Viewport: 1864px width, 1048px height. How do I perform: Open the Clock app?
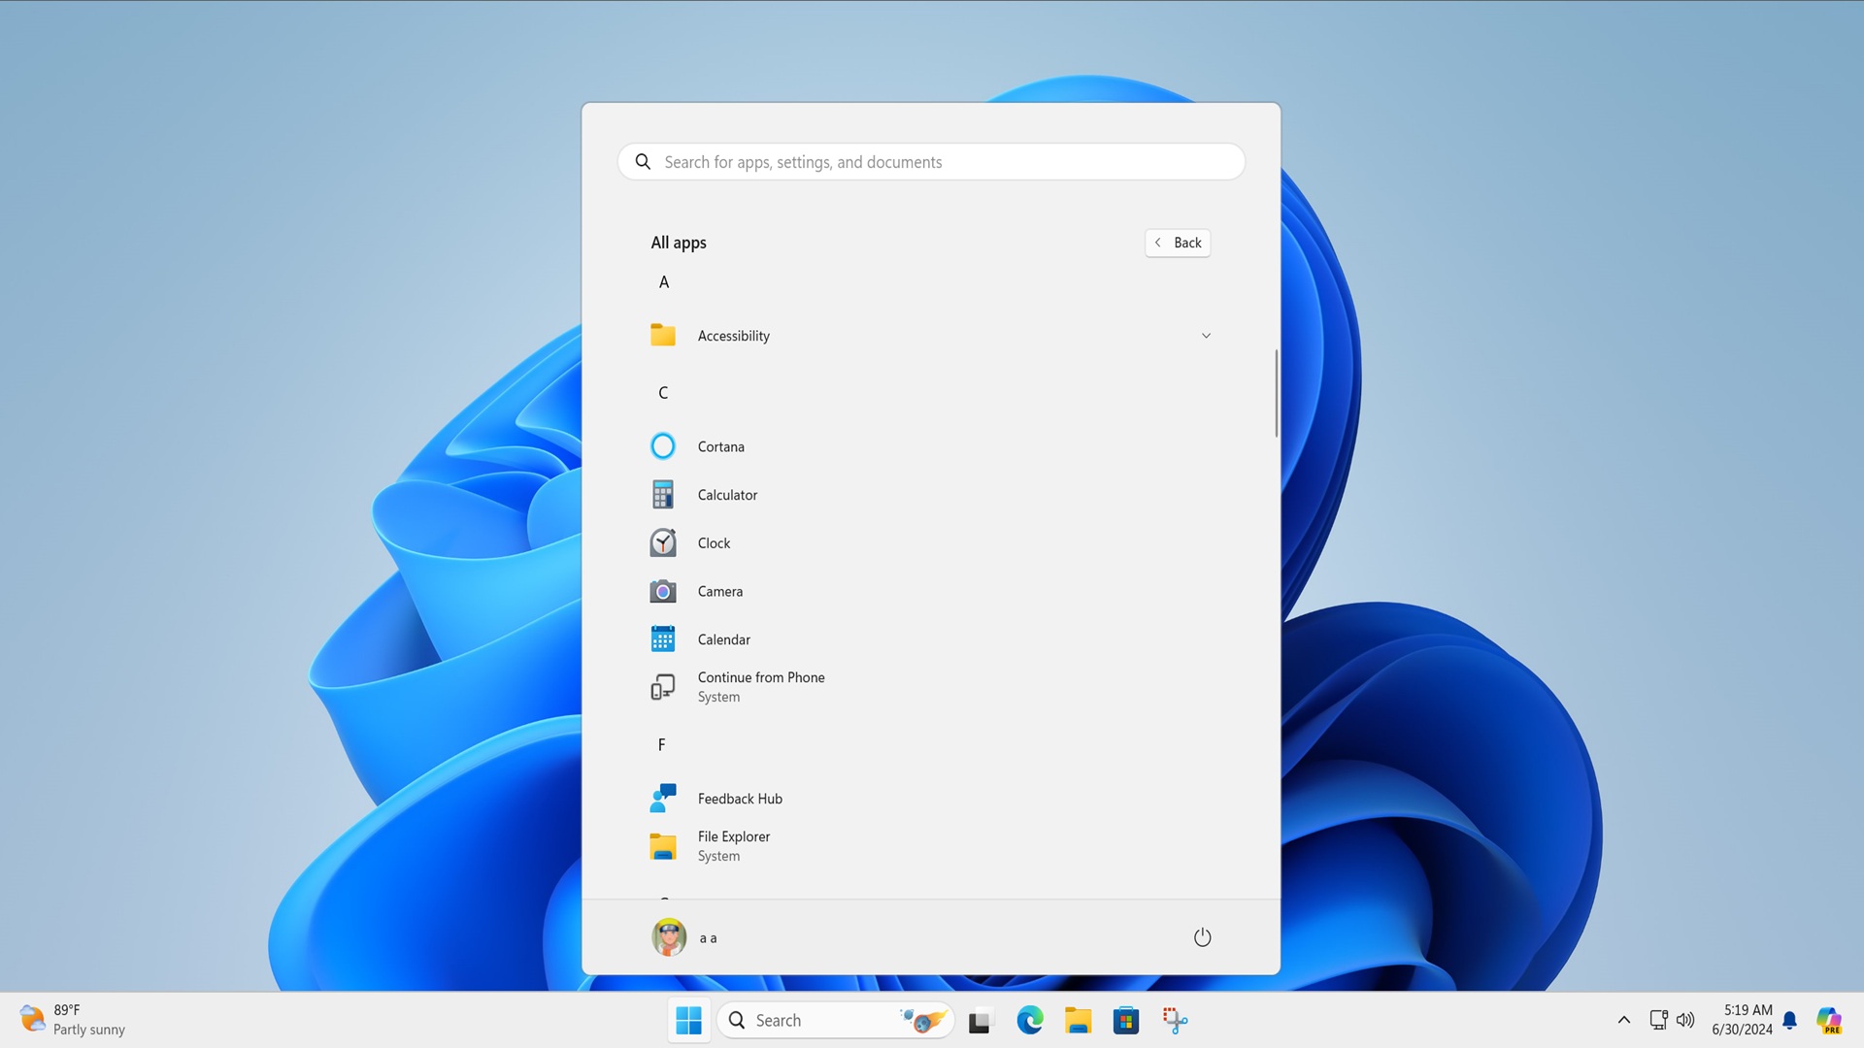pyautogui.click(x=714, y=542)
